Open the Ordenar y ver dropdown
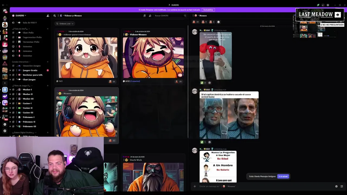Image resolution: width=347 pixels, height=195 pixels. tap(65, 24)
